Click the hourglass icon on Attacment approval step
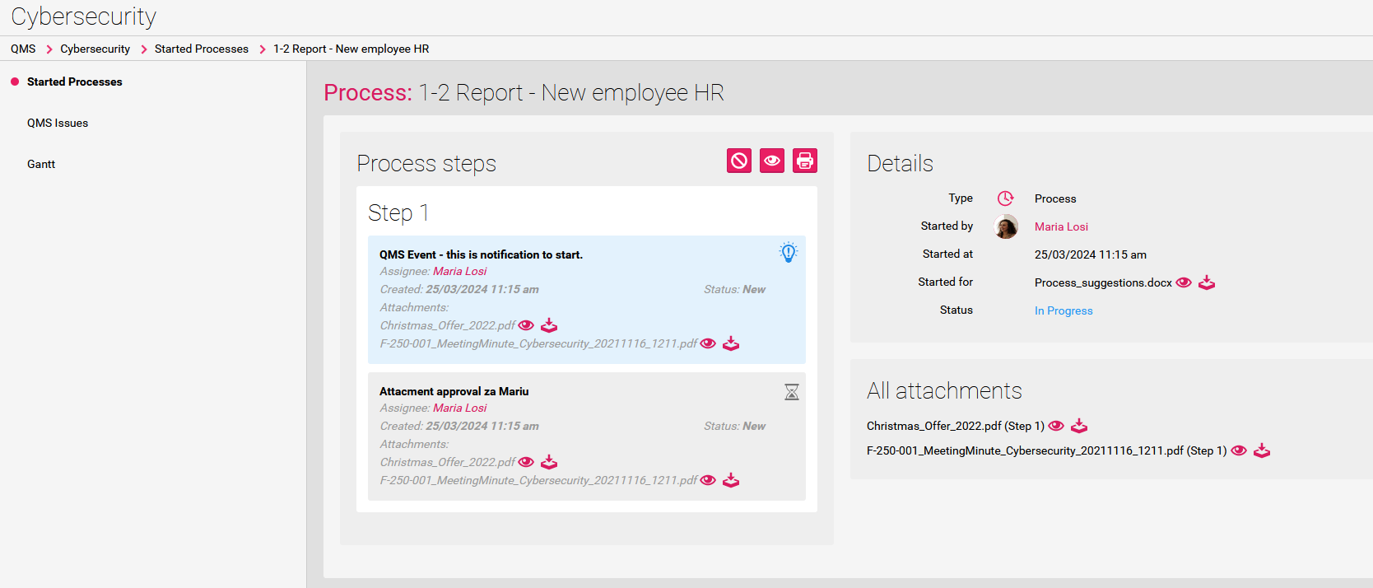The width and height of the screenshot is (1373, 588). (791, 392)
